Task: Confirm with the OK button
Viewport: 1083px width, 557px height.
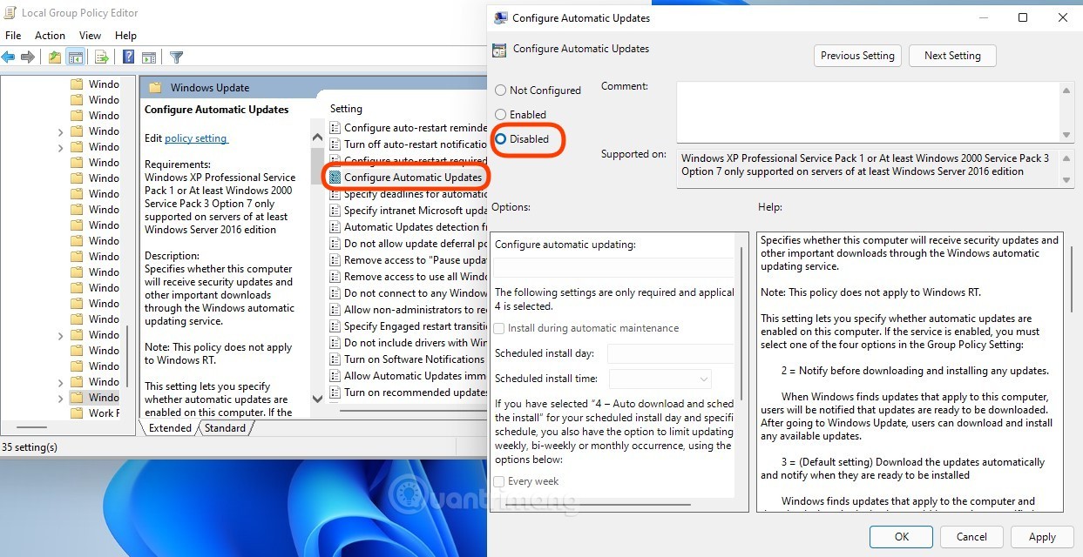Action: pyautogui.click(x=902, y=537)
